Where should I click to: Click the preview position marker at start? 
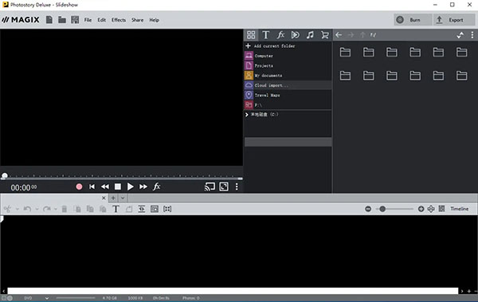[x=5, y=176]
